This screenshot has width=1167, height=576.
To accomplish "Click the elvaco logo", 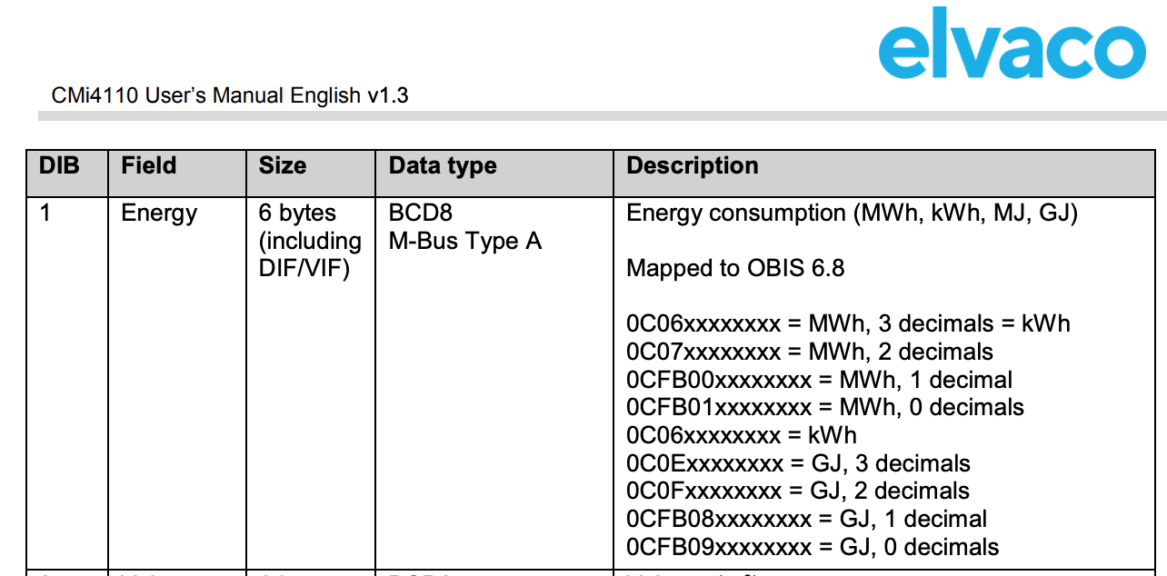I will tap(1011, 48).
